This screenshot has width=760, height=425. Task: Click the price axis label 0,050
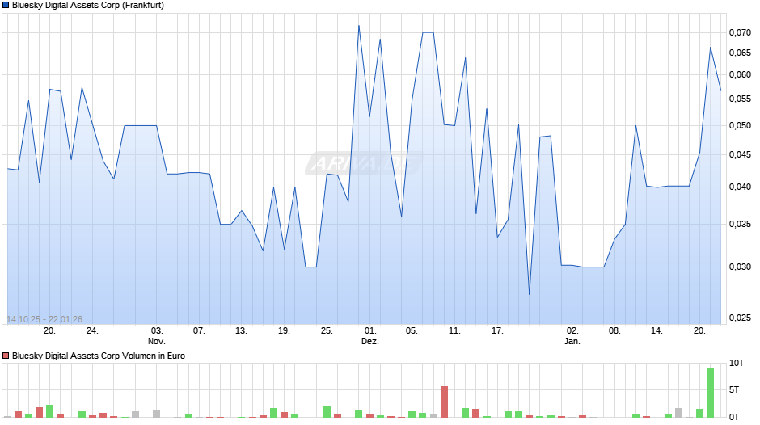click(x=740, y=125)
